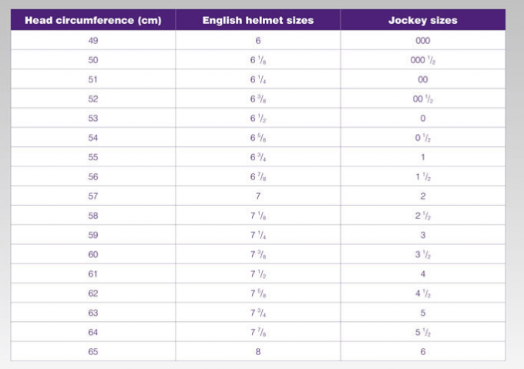Select the English size 7 7/8 cell
524x369 pixels.
[258, 332]
